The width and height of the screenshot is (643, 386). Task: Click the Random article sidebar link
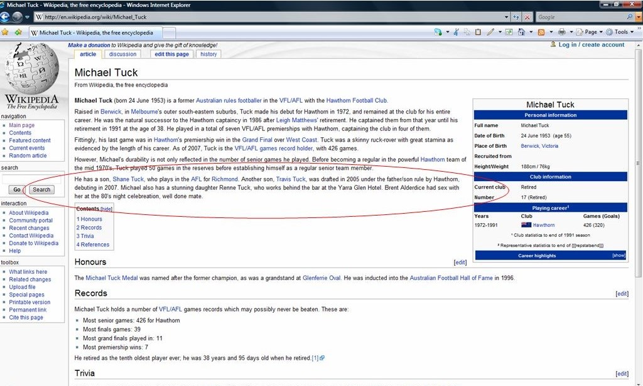(x=28, y=155)
